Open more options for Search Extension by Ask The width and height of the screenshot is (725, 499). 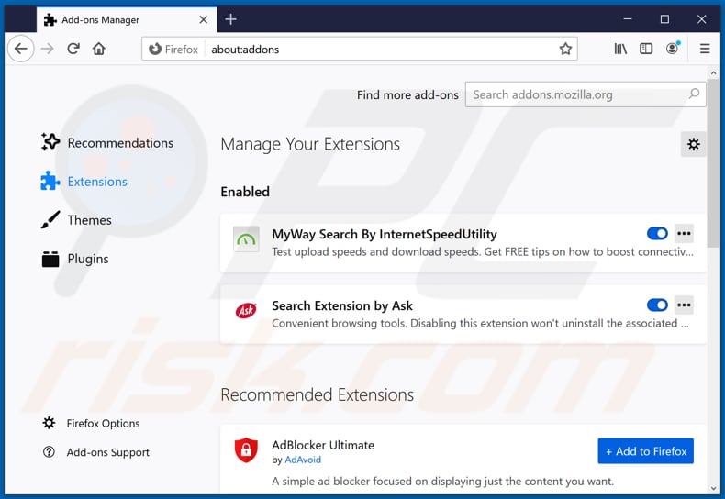[684, 305]
